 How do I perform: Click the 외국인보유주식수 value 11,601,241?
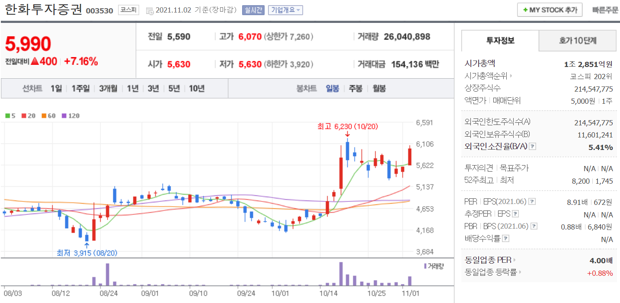(x=595, y=135)
